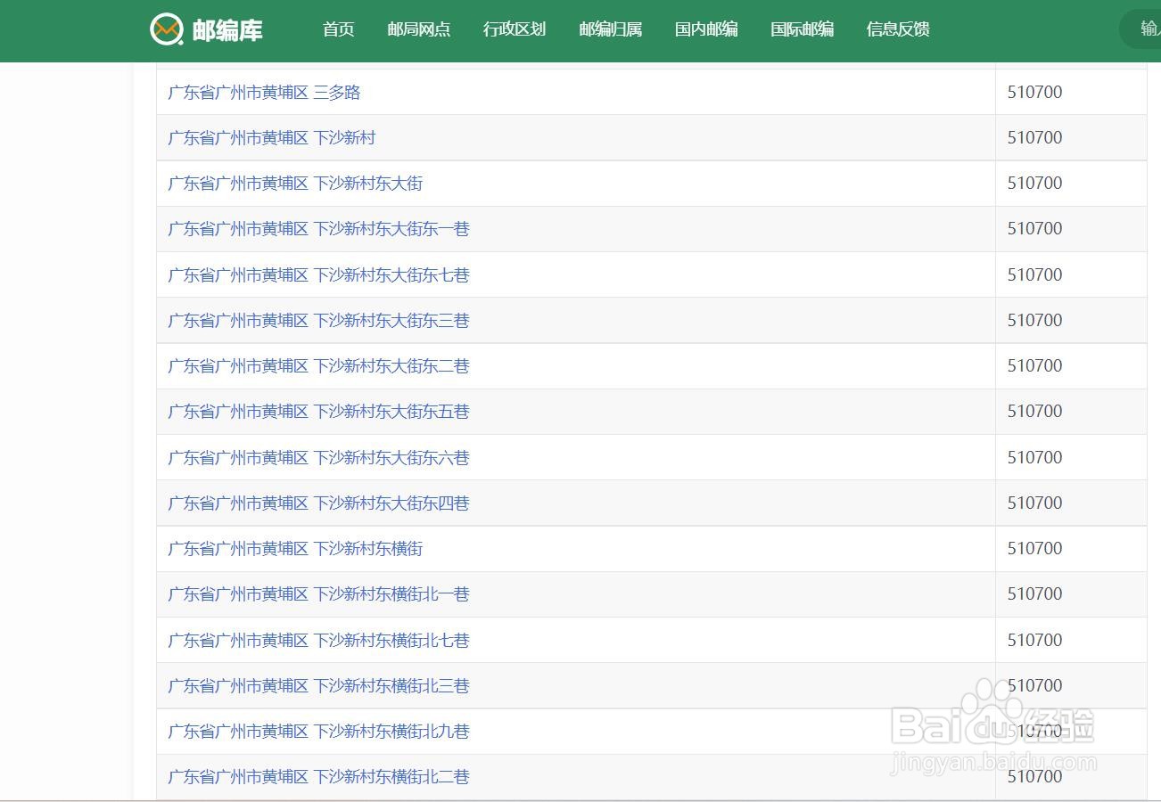Select postcode 510700 in 三多路 row
The image size is (1161, 802).
coord(1034,92)
